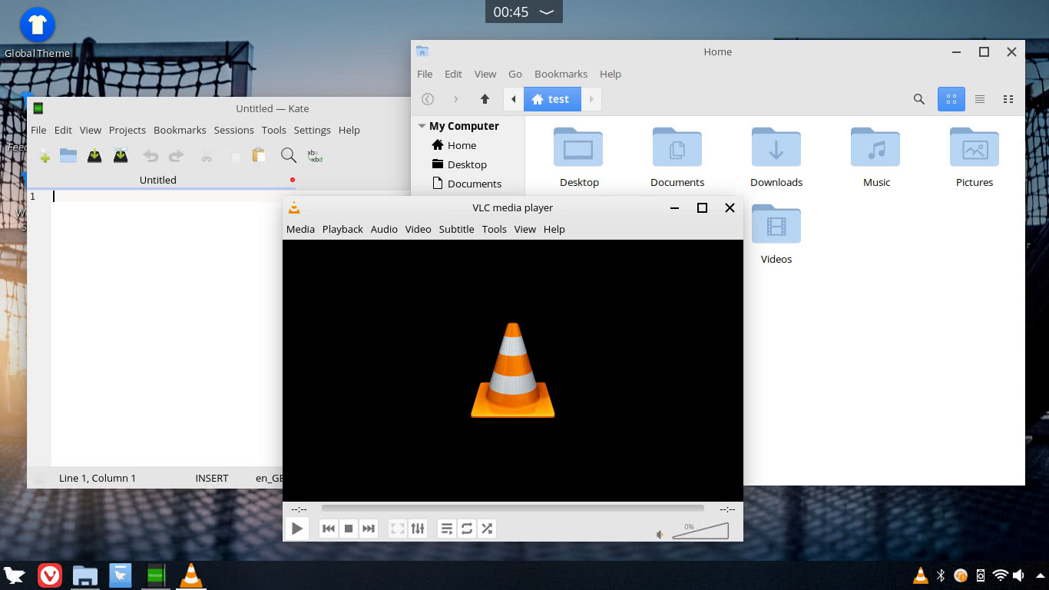Click the Save icon in Kate toolbar
Screen dimensions: 1049x590
94,156
